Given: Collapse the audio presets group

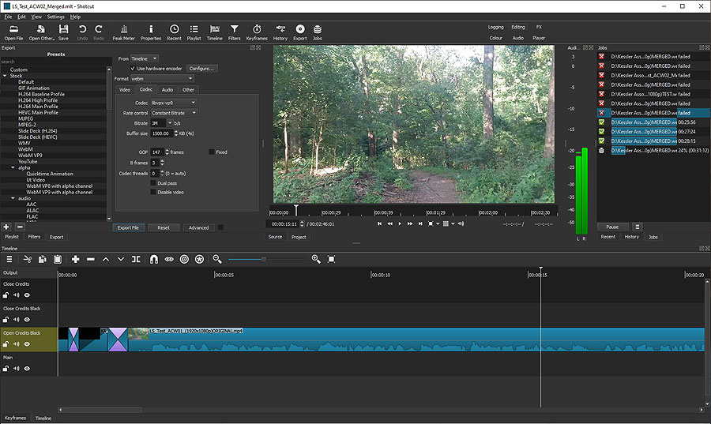Looking at the screenshot, I should coord(13,198).
